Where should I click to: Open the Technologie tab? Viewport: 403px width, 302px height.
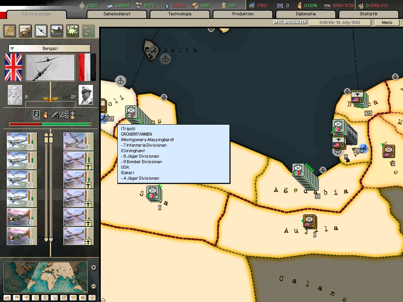(x=180, y=14)
